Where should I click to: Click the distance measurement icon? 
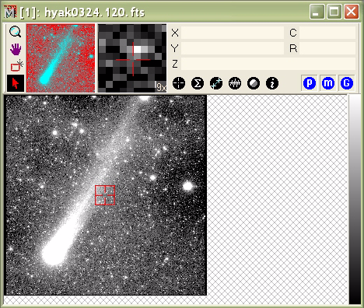pyautogui.click(x=216, y=83)
